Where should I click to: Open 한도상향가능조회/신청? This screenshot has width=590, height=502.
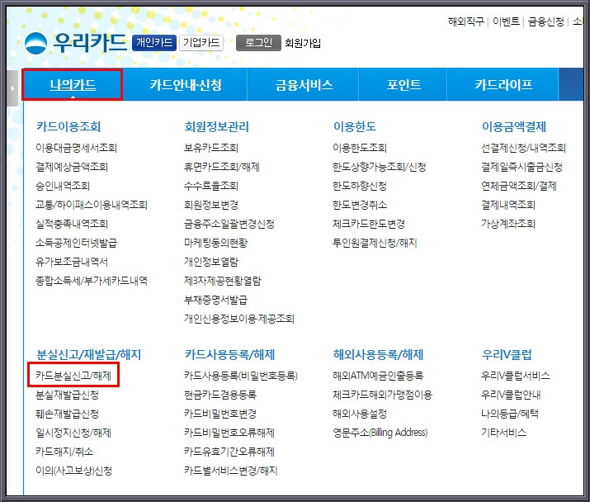(380, 167)
